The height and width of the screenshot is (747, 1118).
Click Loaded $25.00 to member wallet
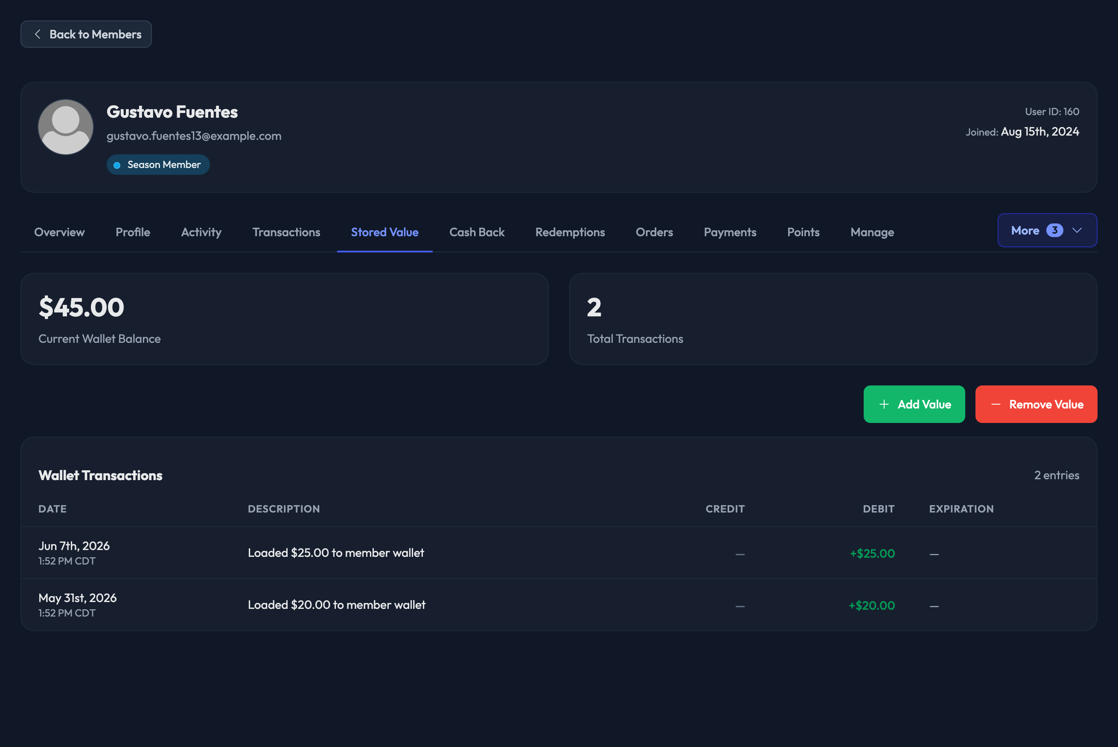(x=336, y=553)
